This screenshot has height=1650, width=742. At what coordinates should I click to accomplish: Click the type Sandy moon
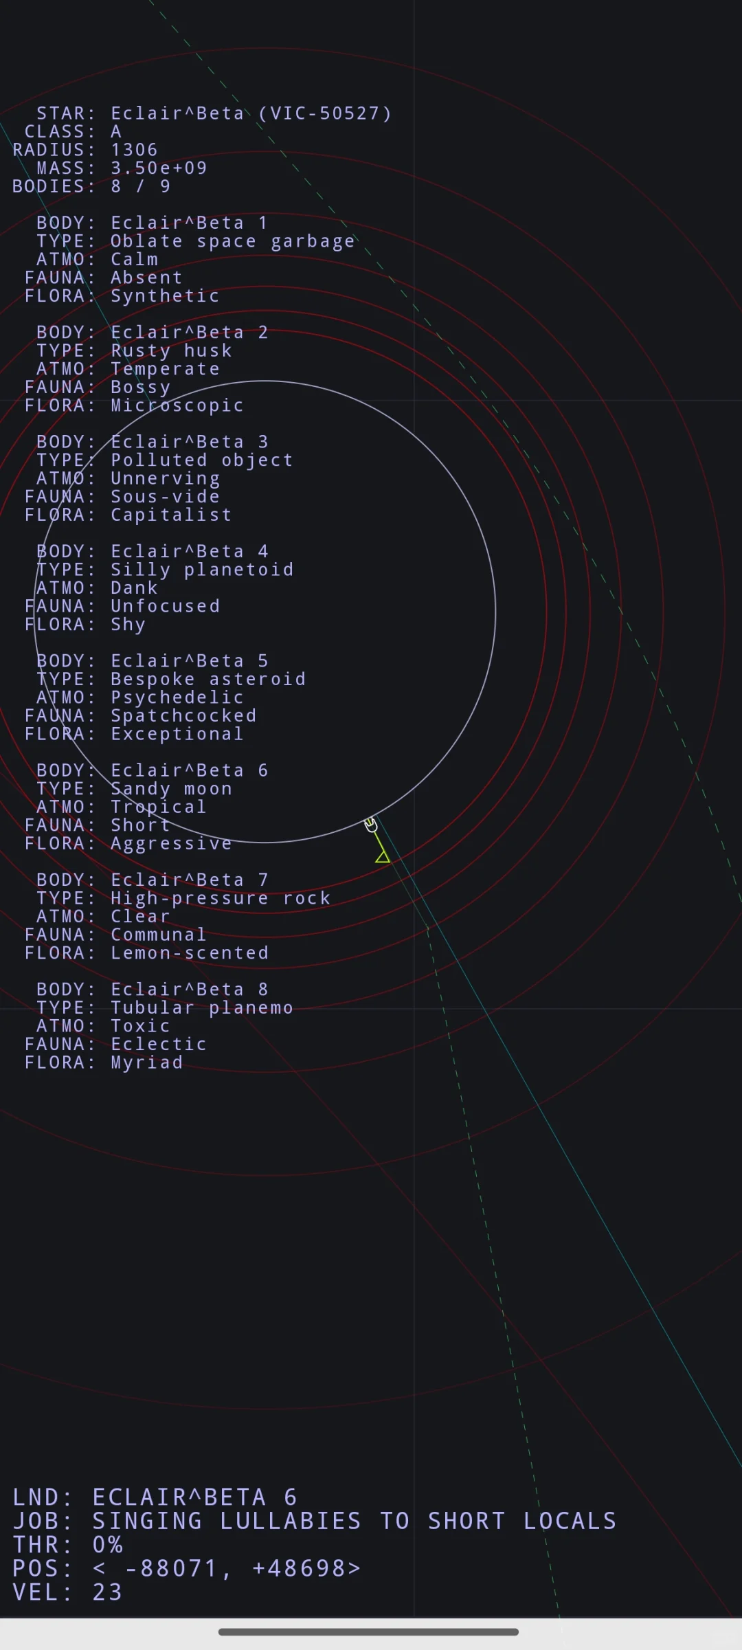pyautogui.click(x=171, y=789)
